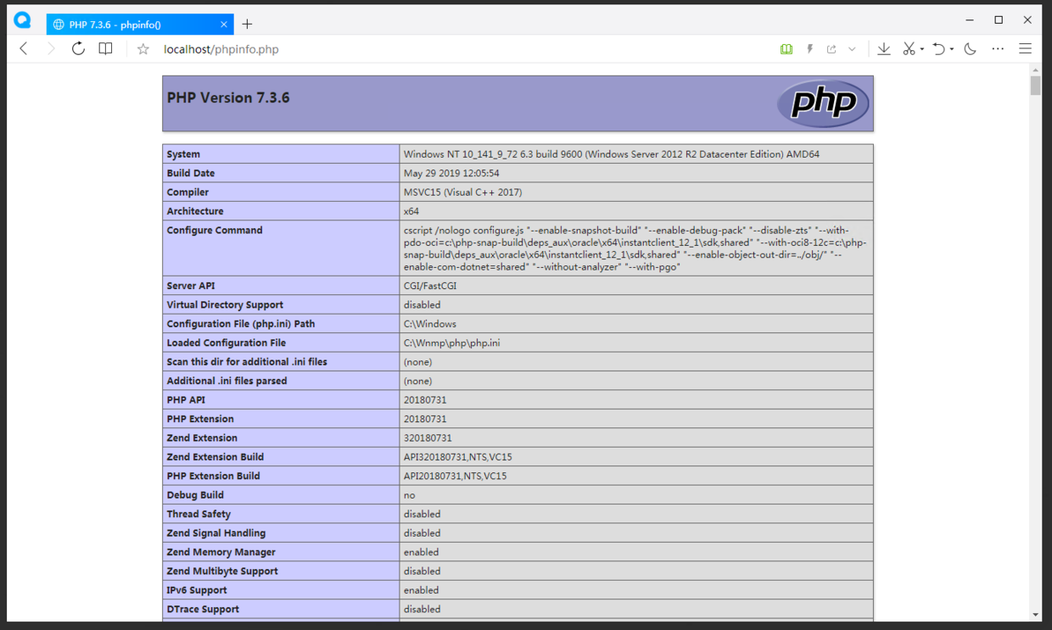Screen dimensions: 1052x630
Task: Click the share page icon
Action: coord(831,49)
